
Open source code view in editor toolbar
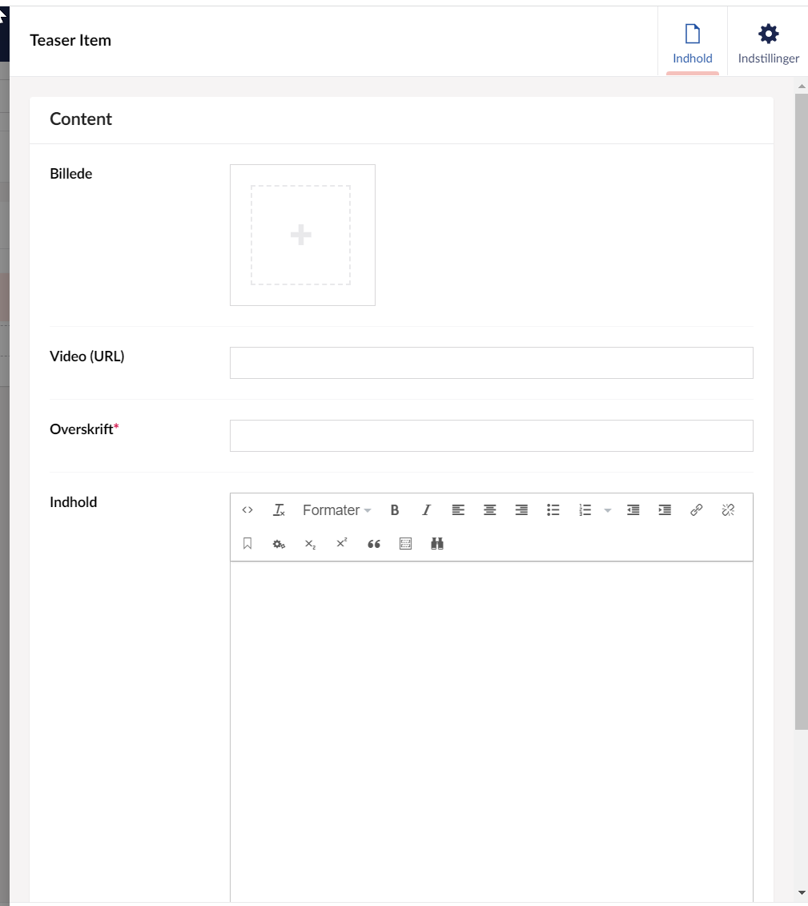pyautogui.click(x=247, y=510)
